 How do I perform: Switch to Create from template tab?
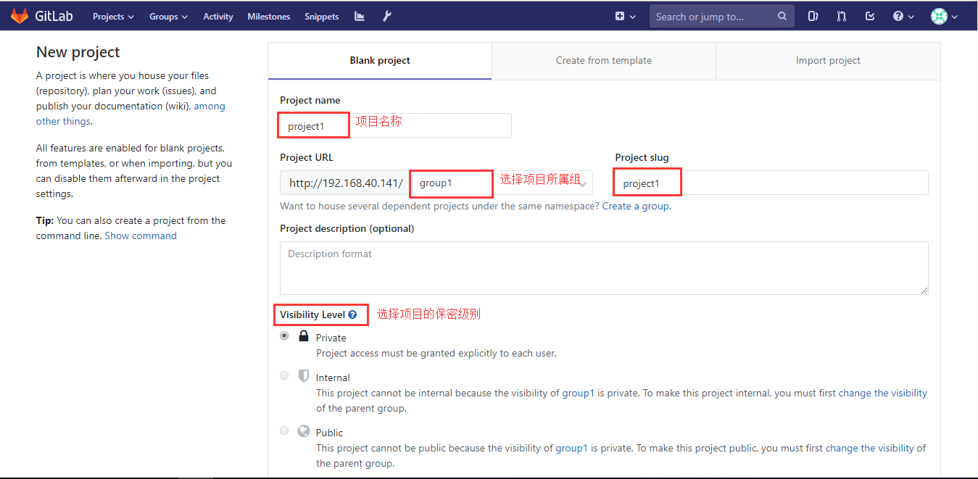pyautogui.click(x=603, y=61)
